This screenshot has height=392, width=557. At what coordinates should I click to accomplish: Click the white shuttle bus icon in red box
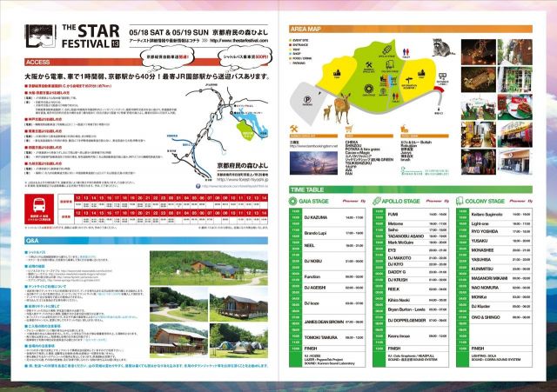[39, 204]
